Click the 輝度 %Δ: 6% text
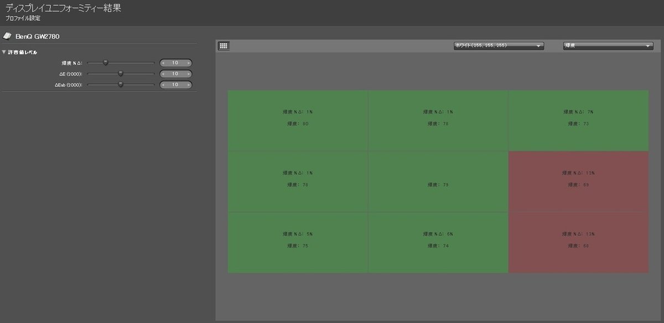664x323 pixels. 438,233
